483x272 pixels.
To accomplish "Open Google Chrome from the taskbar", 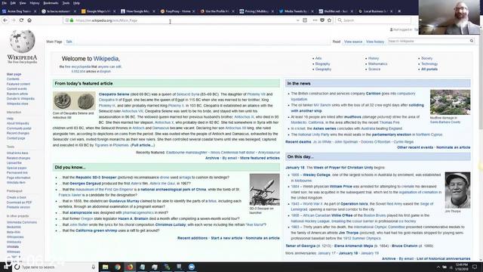I will pyautogui.click(x=118, y=267).
